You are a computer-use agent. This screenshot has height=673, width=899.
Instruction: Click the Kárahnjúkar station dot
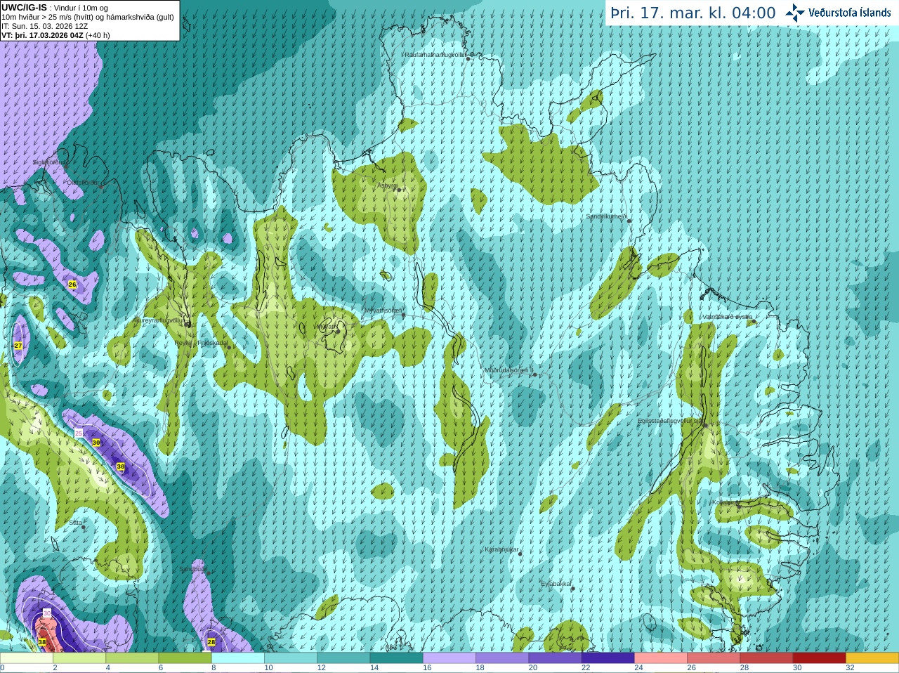tap(520, 554)
